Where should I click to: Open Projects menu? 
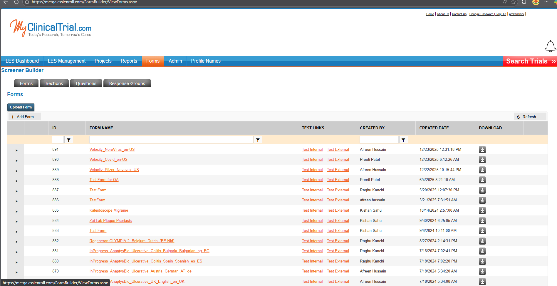pyautogui.click(x=103, y=61)
